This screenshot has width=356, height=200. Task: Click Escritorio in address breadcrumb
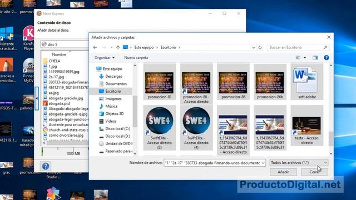tap(168, 47)
